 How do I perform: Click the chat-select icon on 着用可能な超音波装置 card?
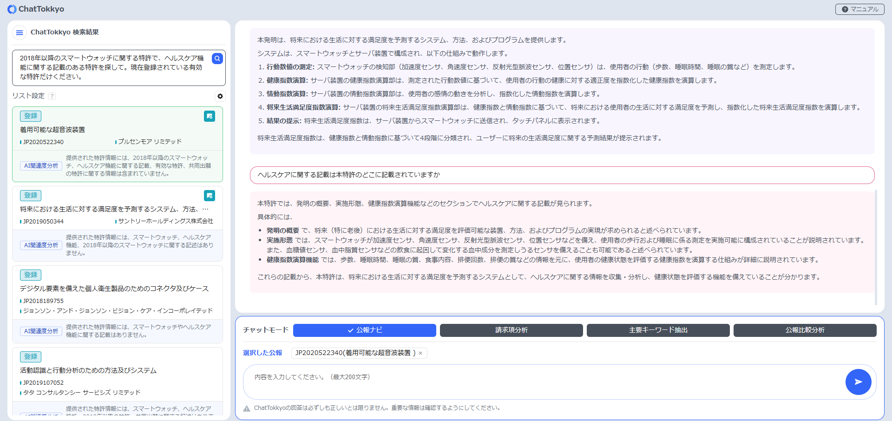210,116
